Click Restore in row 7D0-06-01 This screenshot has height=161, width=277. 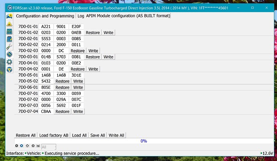click(62, 87)
